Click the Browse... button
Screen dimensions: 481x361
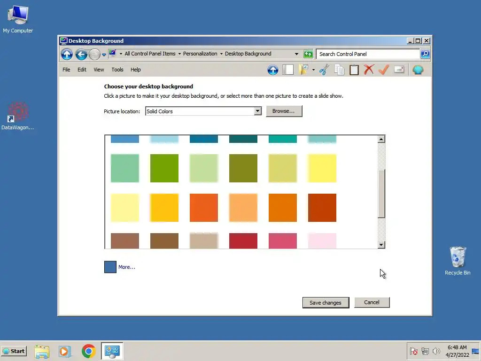coord(284,111)
